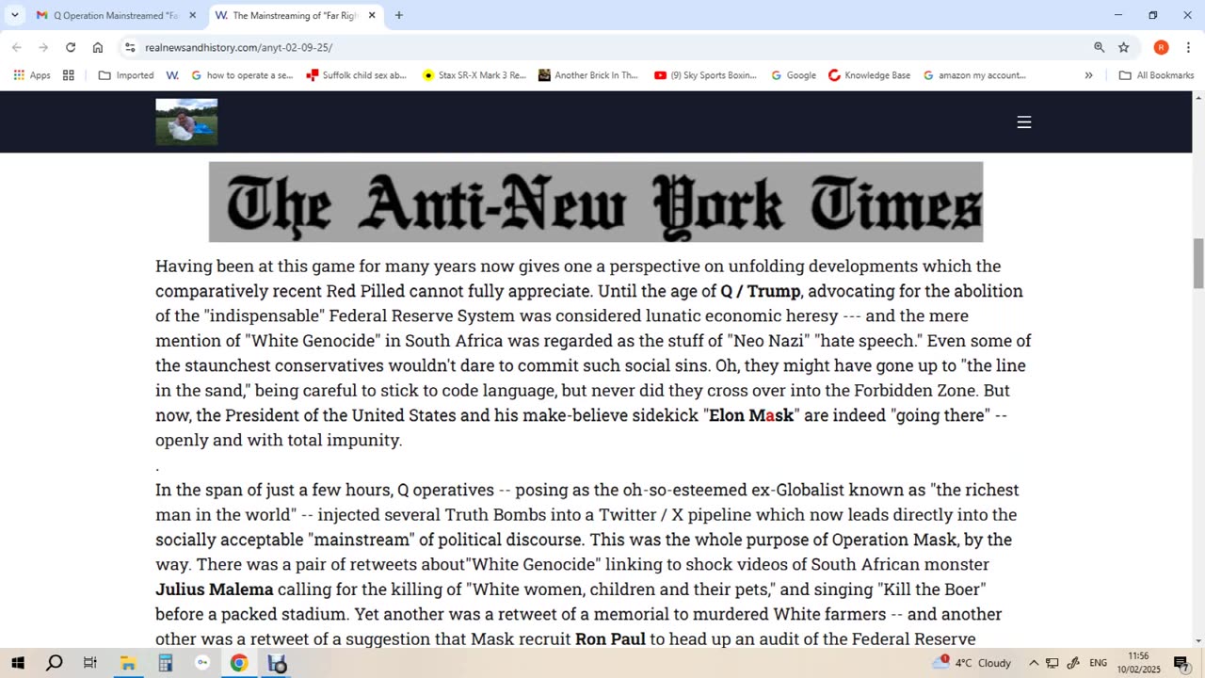View site information icon in address bar
Viewport: 1205px width, 678px height.
(130, 47)
